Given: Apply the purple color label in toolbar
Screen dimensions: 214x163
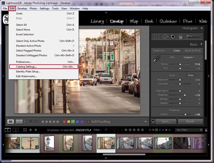Looking at the screenshot, I should point(82,122).
